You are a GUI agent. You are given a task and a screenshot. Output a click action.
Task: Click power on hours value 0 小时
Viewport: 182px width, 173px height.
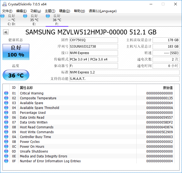coord(166,66)
